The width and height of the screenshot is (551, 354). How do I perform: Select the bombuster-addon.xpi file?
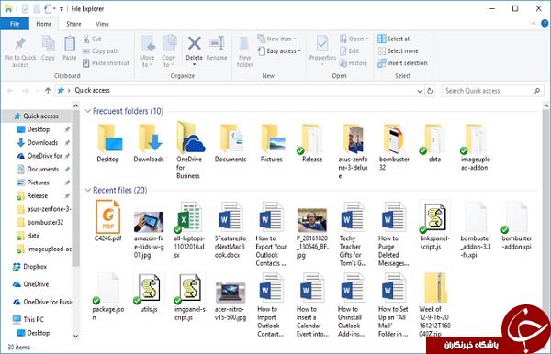[x=516, y=226]
